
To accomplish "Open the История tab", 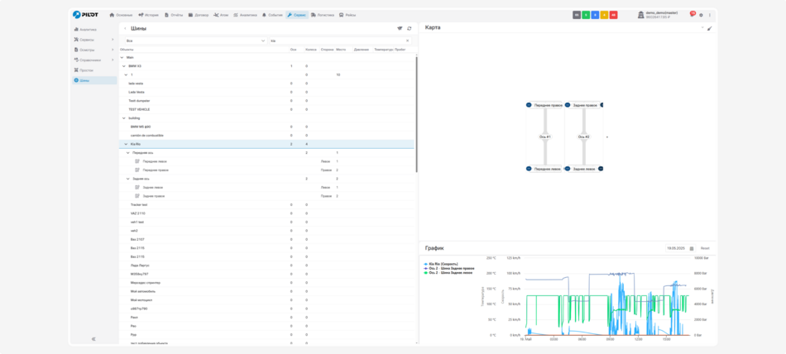I will click(148, 15).
